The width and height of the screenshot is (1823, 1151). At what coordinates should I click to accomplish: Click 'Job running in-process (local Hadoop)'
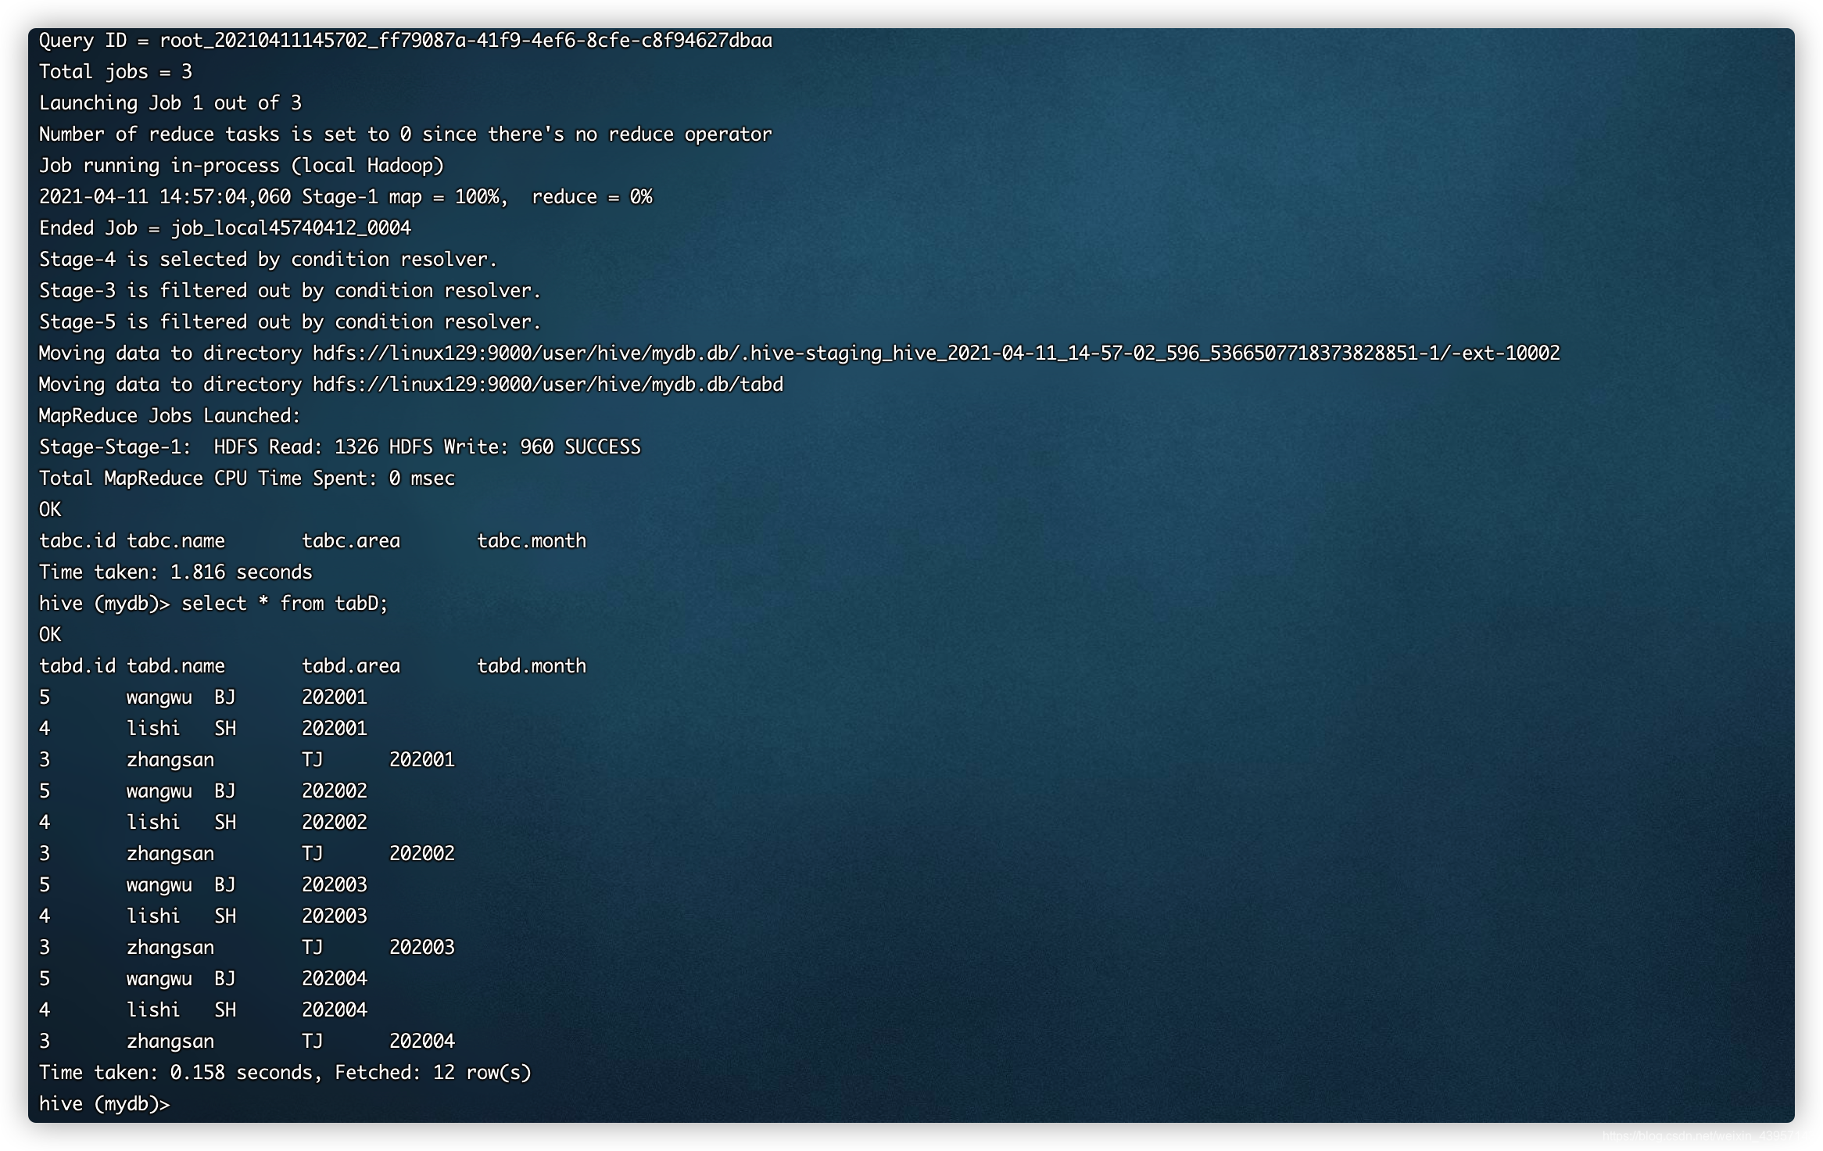242,166
